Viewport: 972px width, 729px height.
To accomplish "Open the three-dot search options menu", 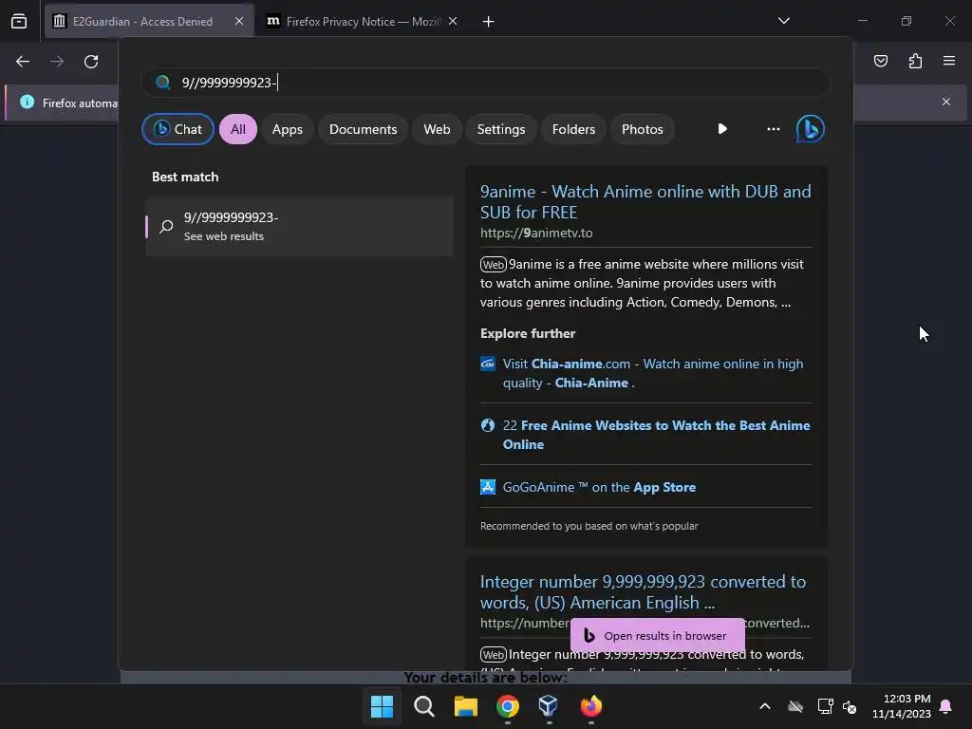I will 773,129.
